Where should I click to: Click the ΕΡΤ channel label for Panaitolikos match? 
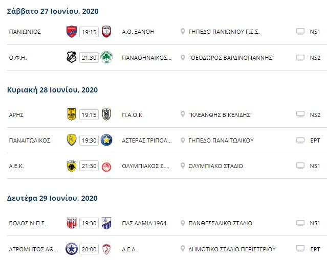coord(315,140)
